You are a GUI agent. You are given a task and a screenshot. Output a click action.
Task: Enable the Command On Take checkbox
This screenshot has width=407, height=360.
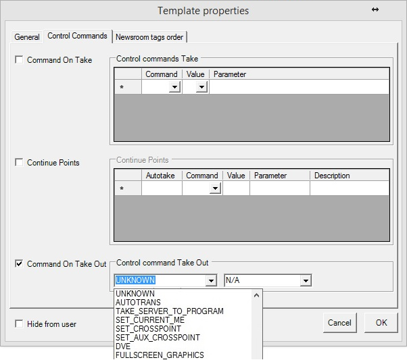click(x=19, y=60)
